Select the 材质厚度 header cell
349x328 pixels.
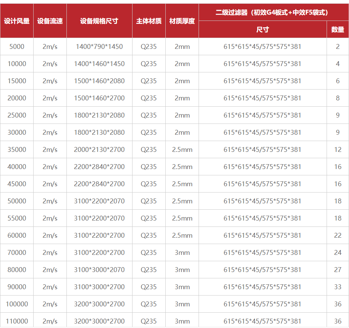pyautogui.click(x=182, y=21)
